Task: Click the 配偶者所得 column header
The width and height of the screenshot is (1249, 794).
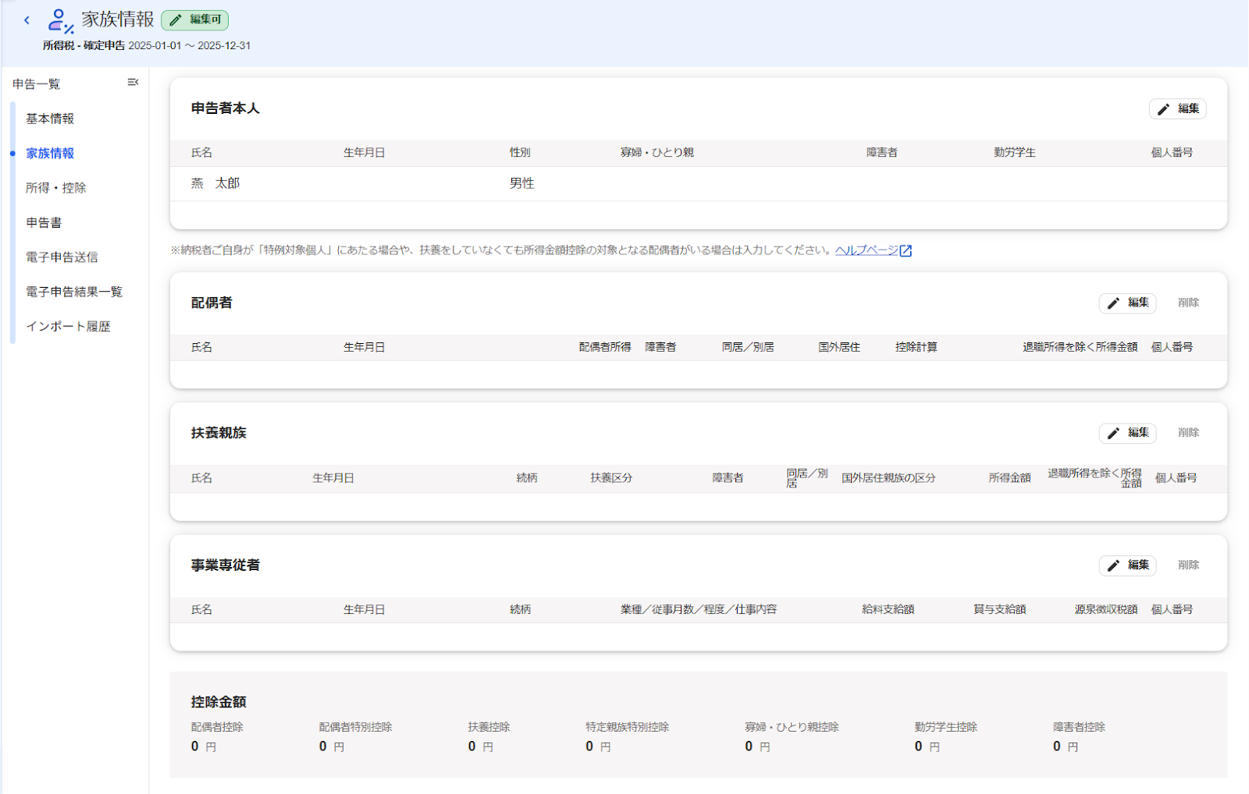Action: click(x=605, y=347)
